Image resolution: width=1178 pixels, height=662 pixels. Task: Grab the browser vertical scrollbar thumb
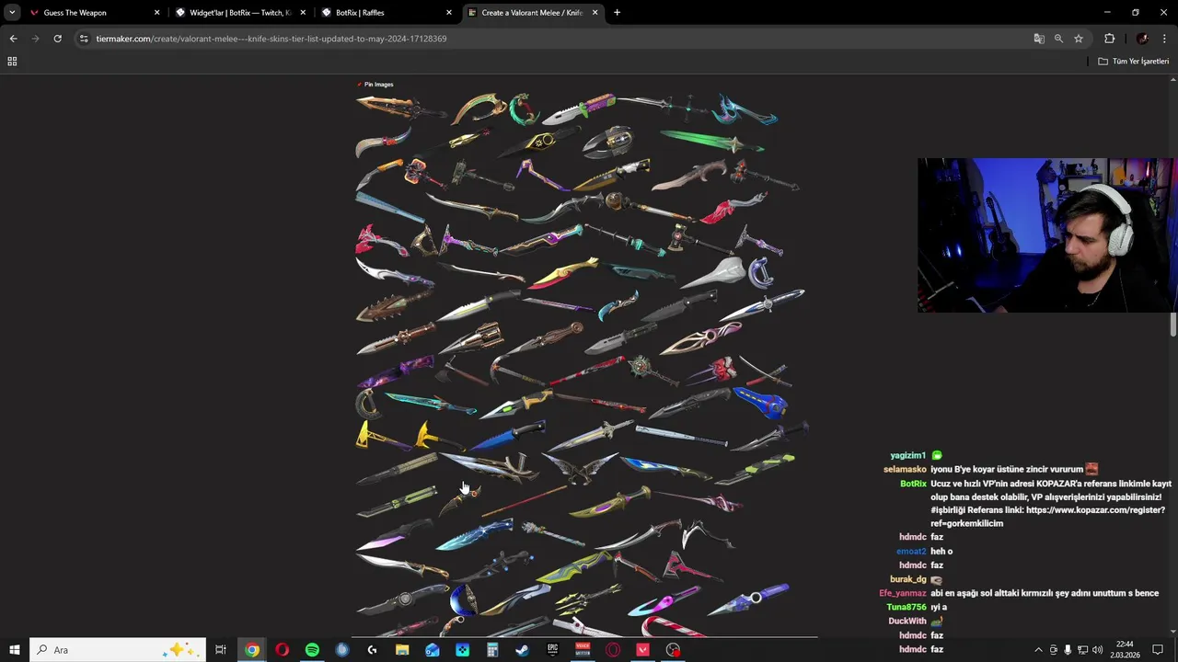coord(1173,325)
